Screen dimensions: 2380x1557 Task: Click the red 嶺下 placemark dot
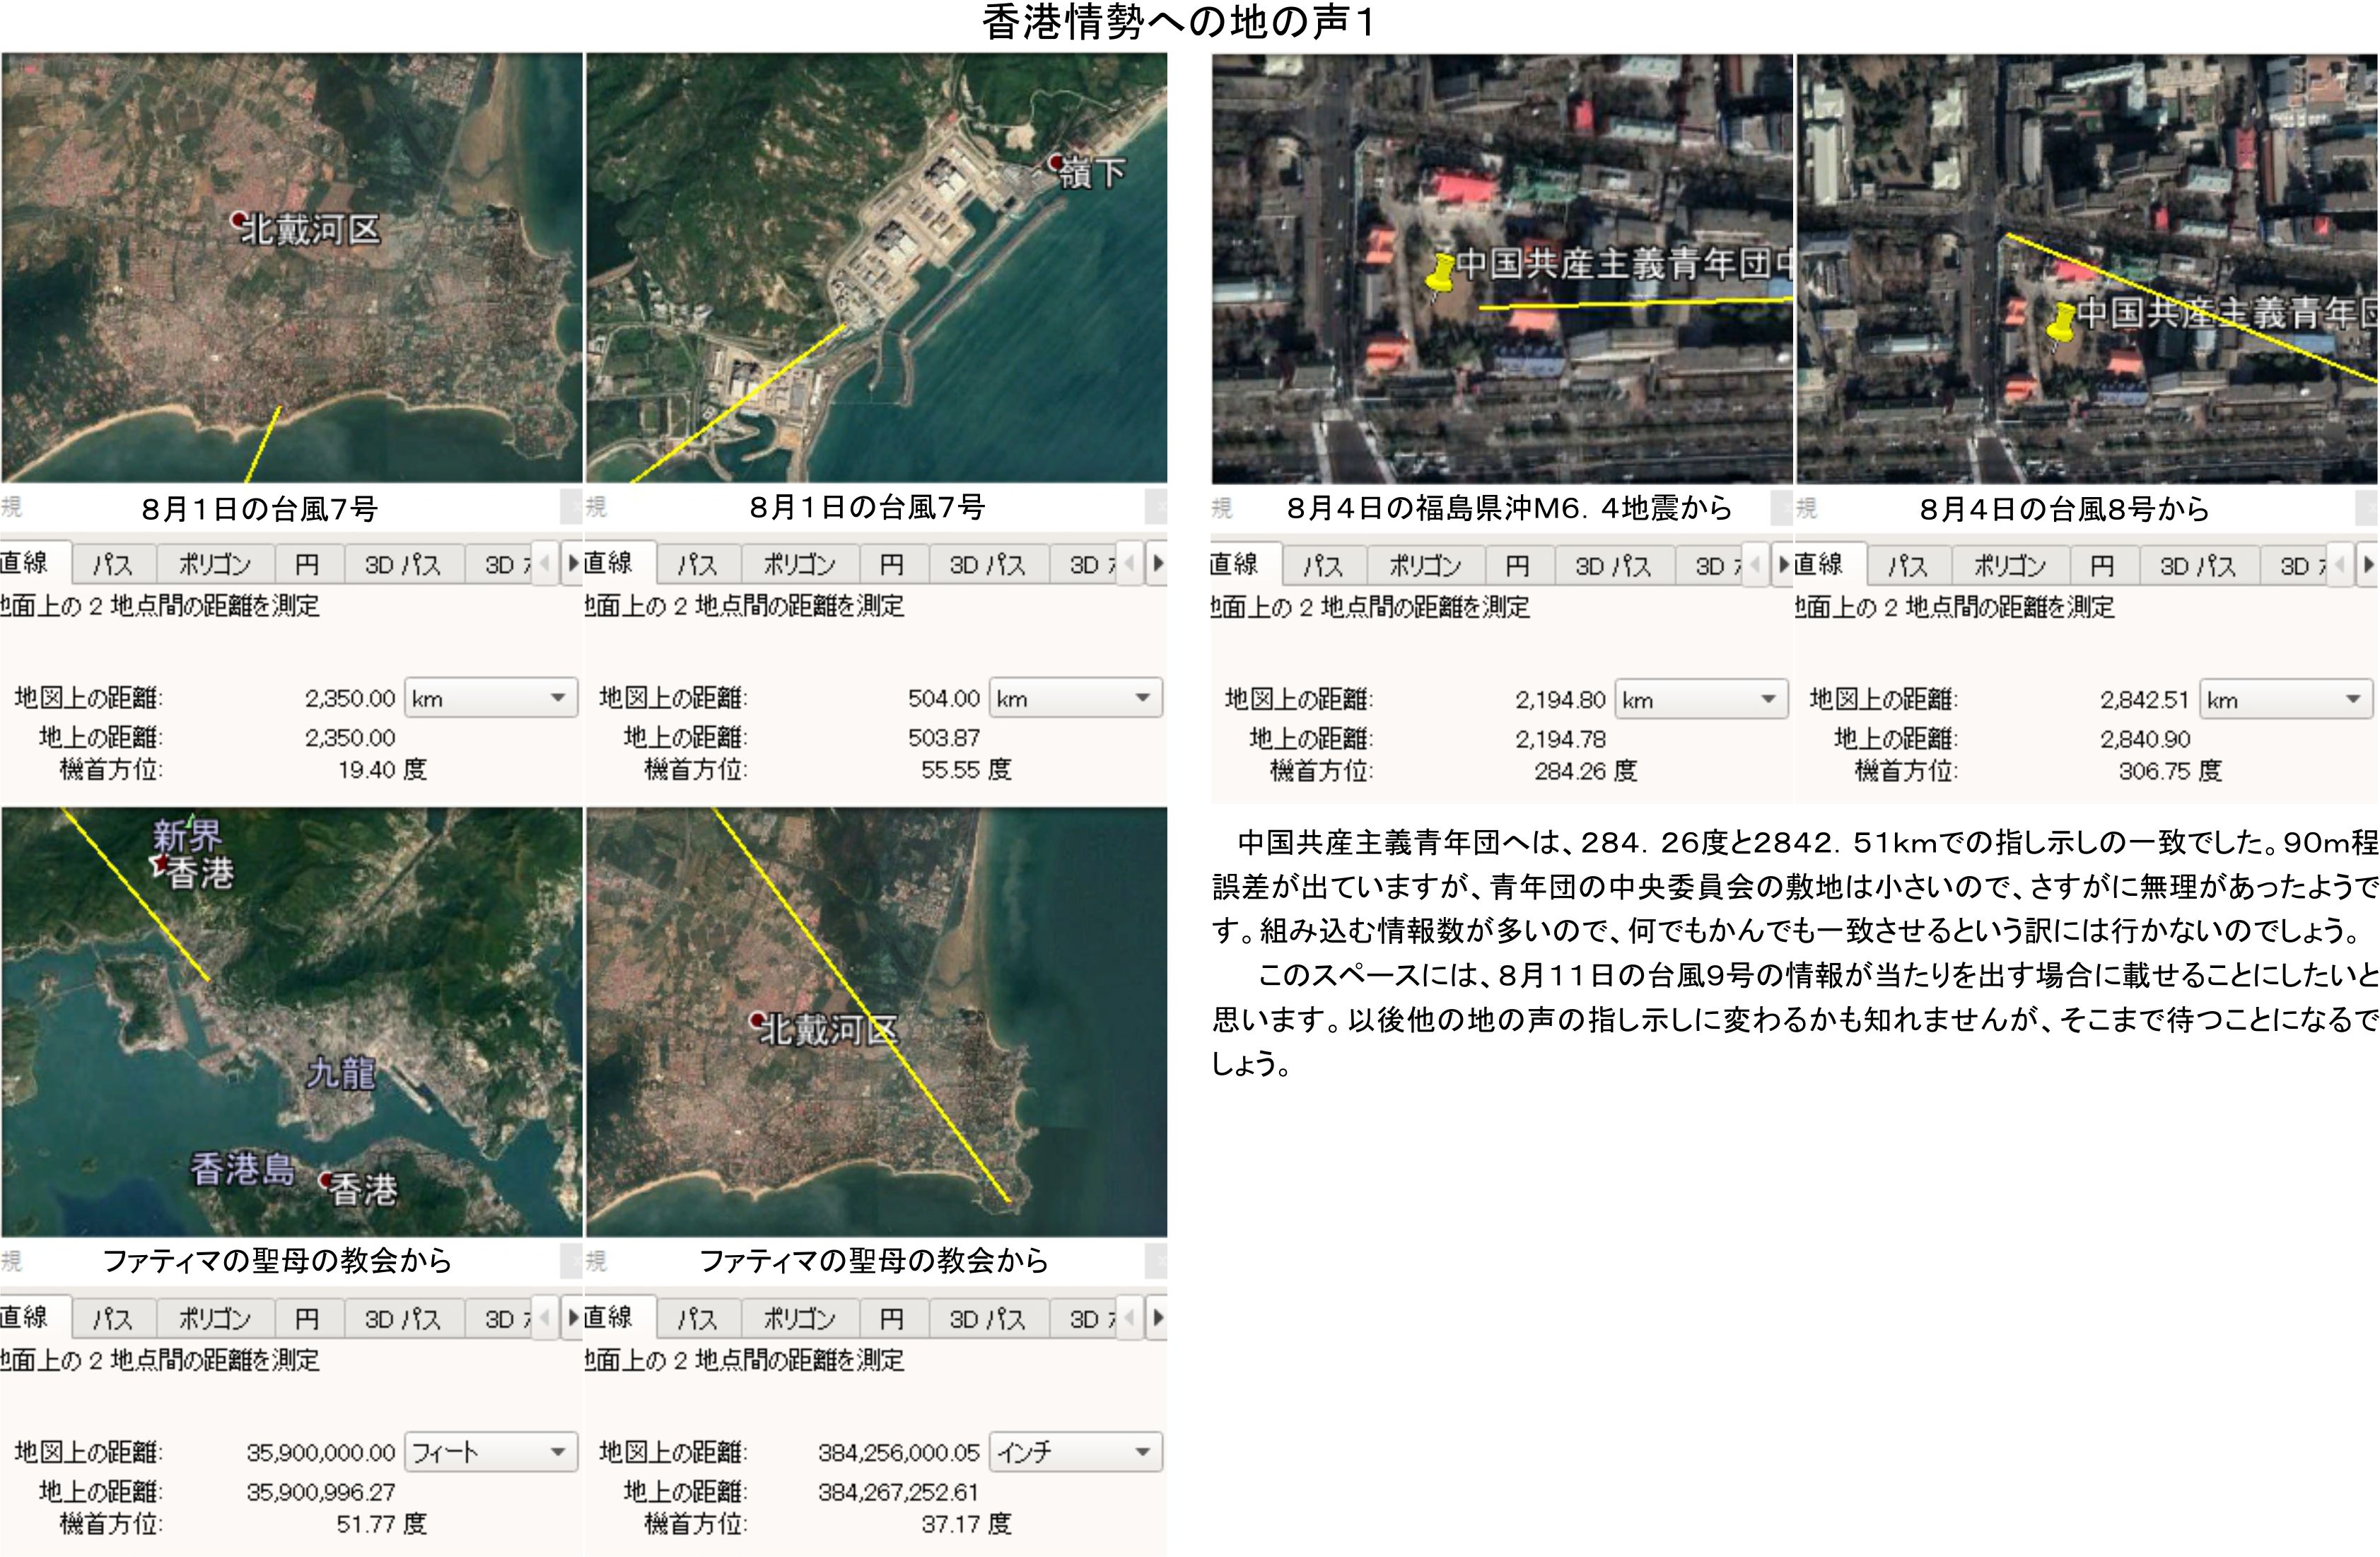click(x=1056, y=162)
